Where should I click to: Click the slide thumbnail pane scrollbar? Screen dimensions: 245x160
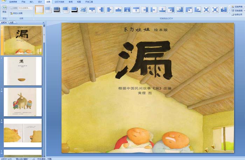click(44, 88)
